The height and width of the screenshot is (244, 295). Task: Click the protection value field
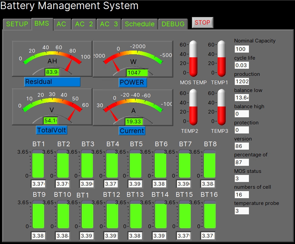coord(242,130)
